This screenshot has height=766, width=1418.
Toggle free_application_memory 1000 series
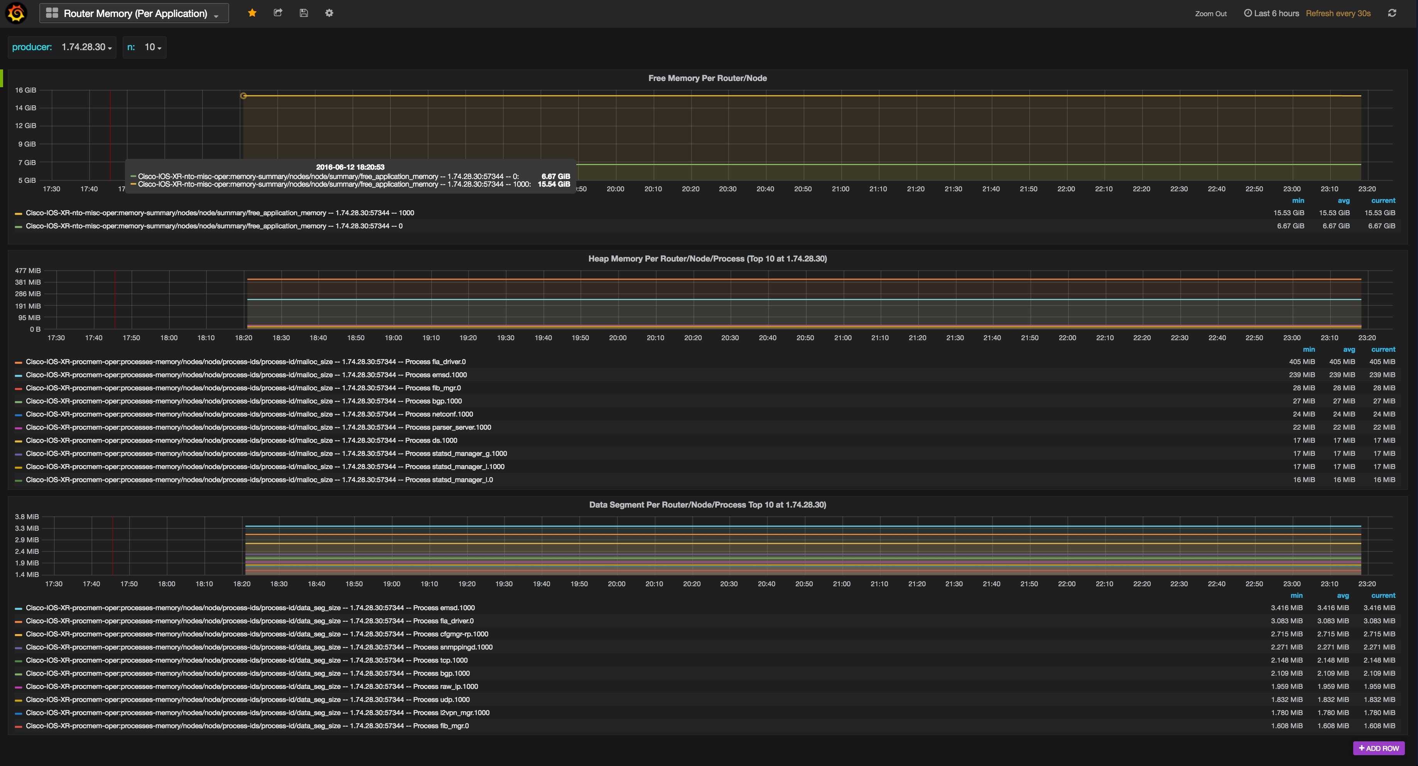tap(219, 213)
